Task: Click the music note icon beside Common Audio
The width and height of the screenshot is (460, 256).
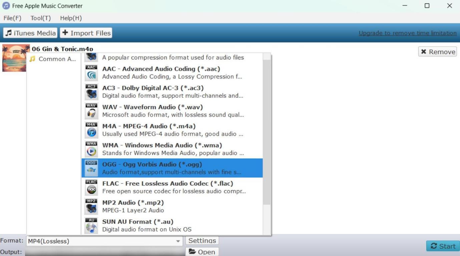Action: pos(32,59)
